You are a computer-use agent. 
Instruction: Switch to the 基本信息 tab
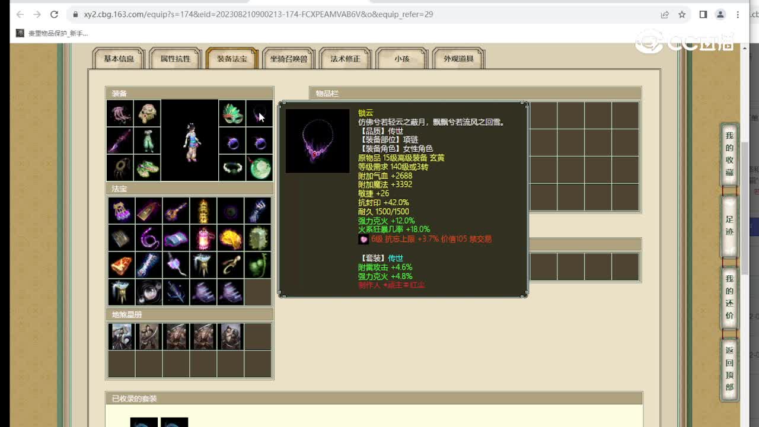(119, 59)
